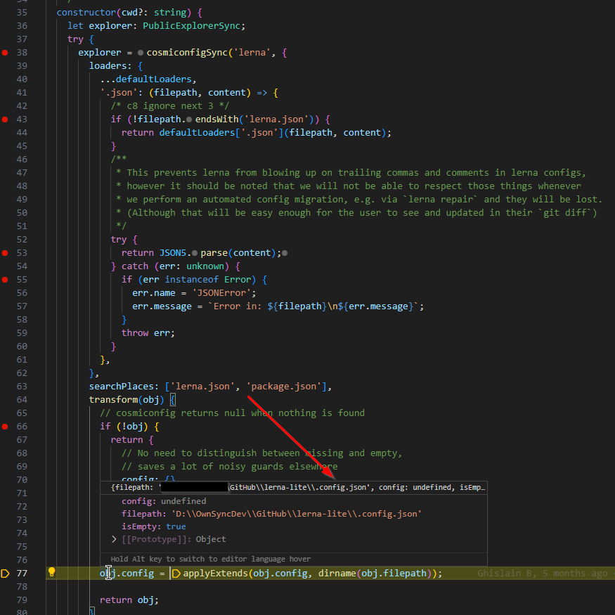Screen dimensions: 615x615
Task: Click the red breakpoint dot on line 53
Action: point(4,252)
